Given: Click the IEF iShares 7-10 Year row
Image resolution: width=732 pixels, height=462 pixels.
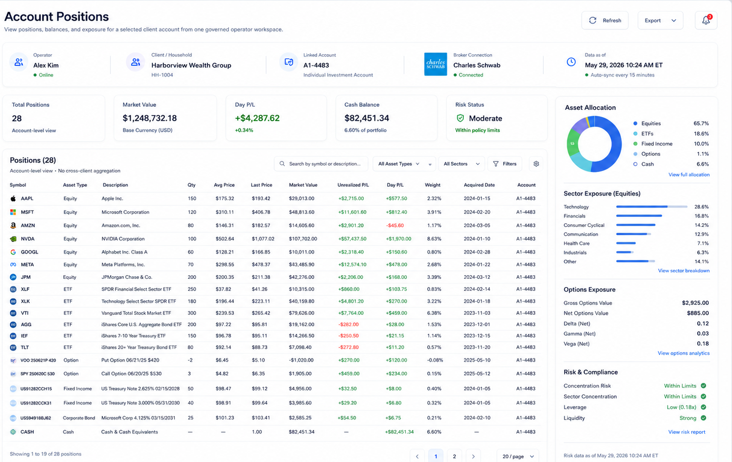Looking at the screenshot, I should click(x=274, y=336).
